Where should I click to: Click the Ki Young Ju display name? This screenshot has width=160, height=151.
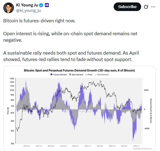27,5
